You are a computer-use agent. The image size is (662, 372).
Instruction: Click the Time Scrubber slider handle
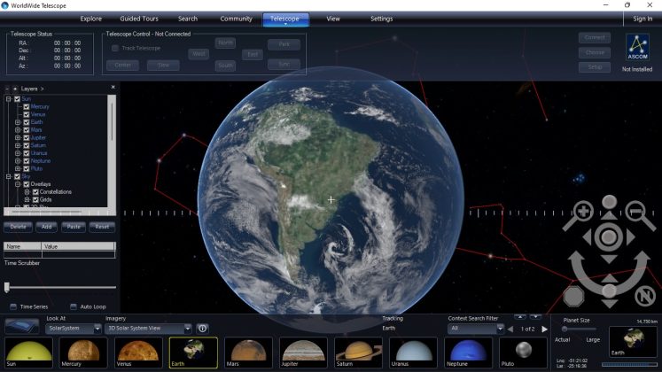click(7, 287)
